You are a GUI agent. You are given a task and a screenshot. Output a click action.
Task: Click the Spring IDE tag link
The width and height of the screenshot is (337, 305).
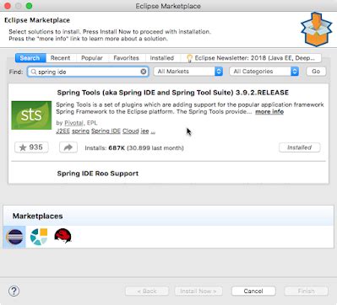(106, 131)
